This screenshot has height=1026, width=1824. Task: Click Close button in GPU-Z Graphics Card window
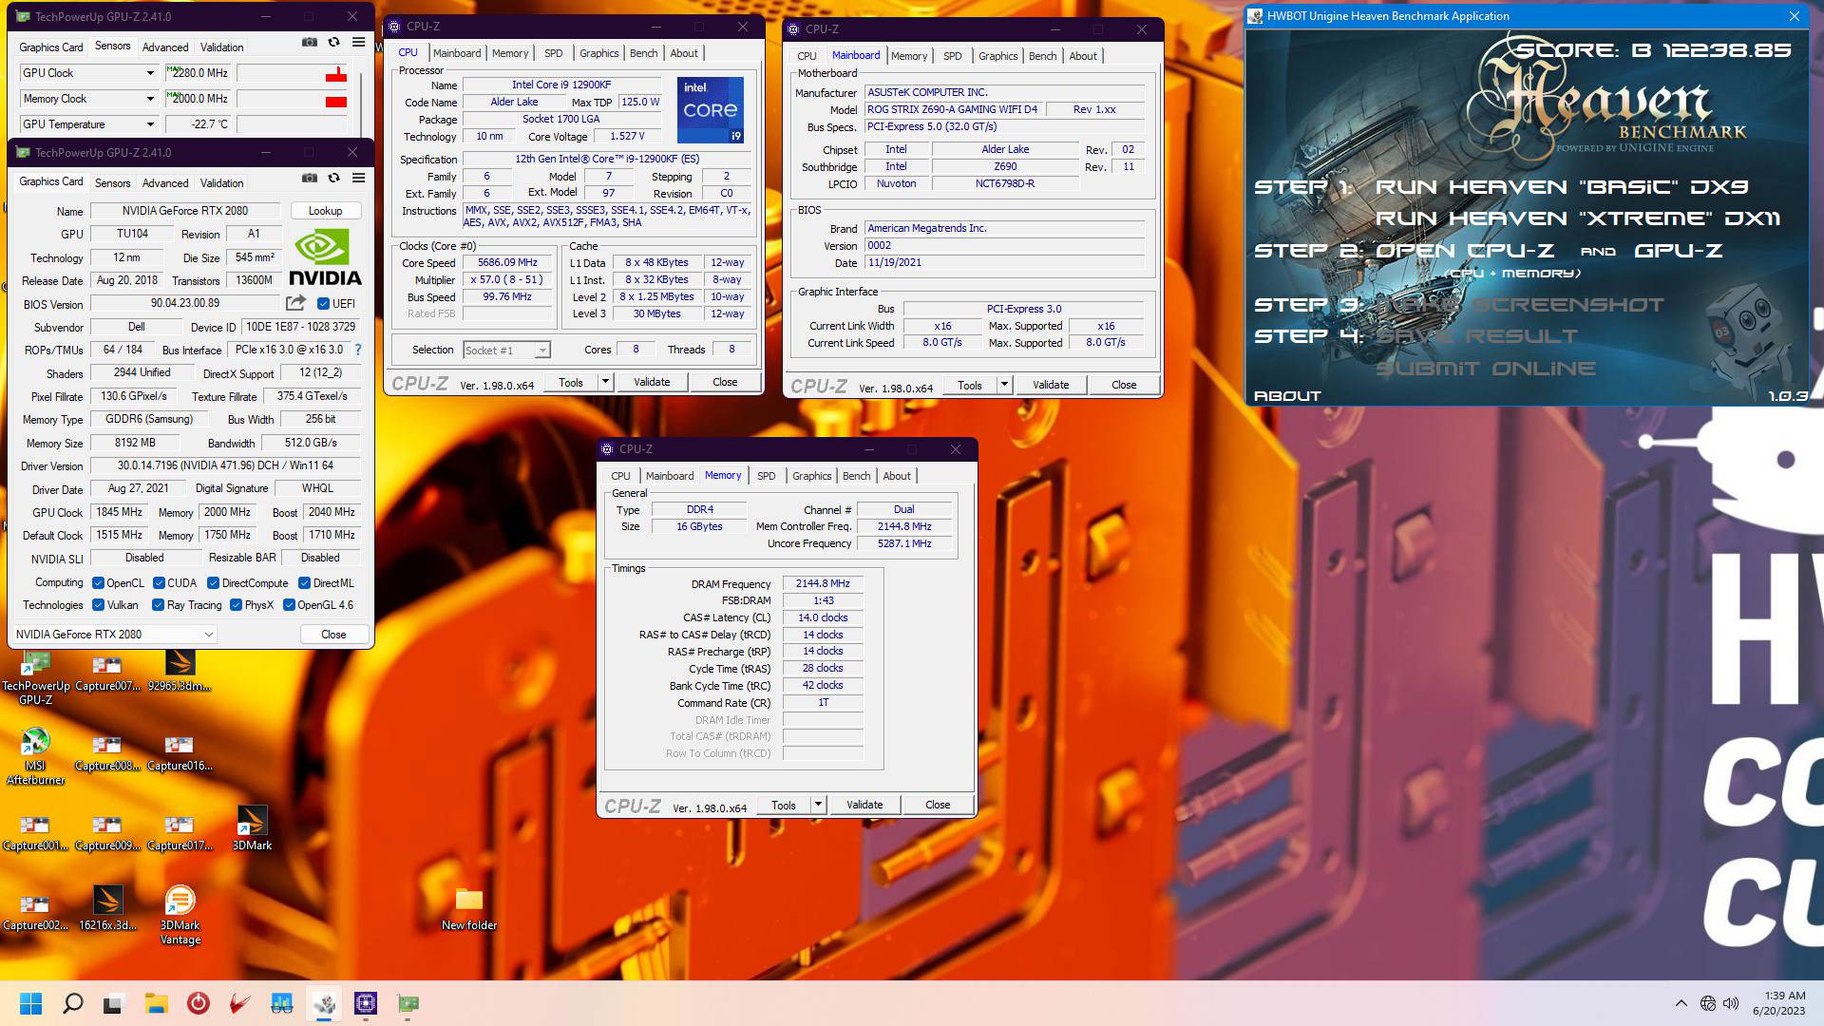pyautogui.click(x=333, y=635)
